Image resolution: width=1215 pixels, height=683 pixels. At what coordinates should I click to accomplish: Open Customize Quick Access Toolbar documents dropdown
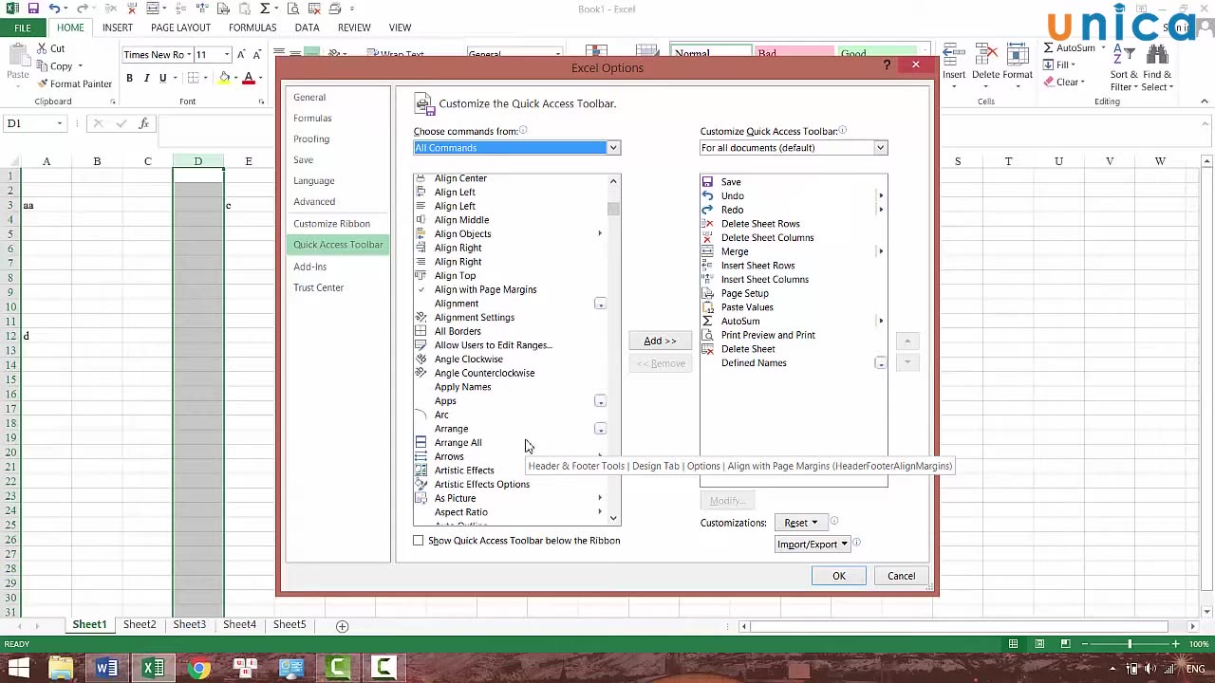click(x=881, y=148)
